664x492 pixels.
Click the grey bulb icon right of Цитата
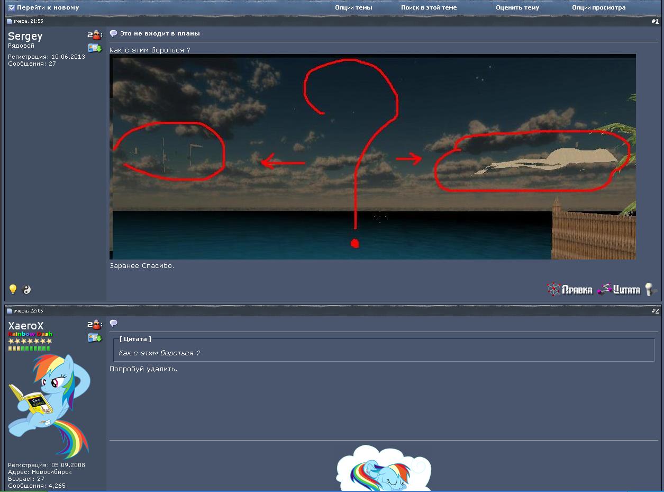[650, 289]
